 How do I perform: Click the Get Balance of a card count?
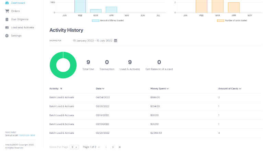click(x=159, y=62)
